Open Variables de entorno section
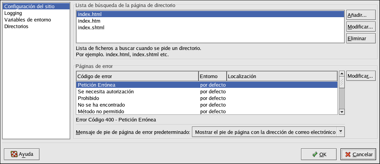The image size is (380, 164). pos(27,20)
